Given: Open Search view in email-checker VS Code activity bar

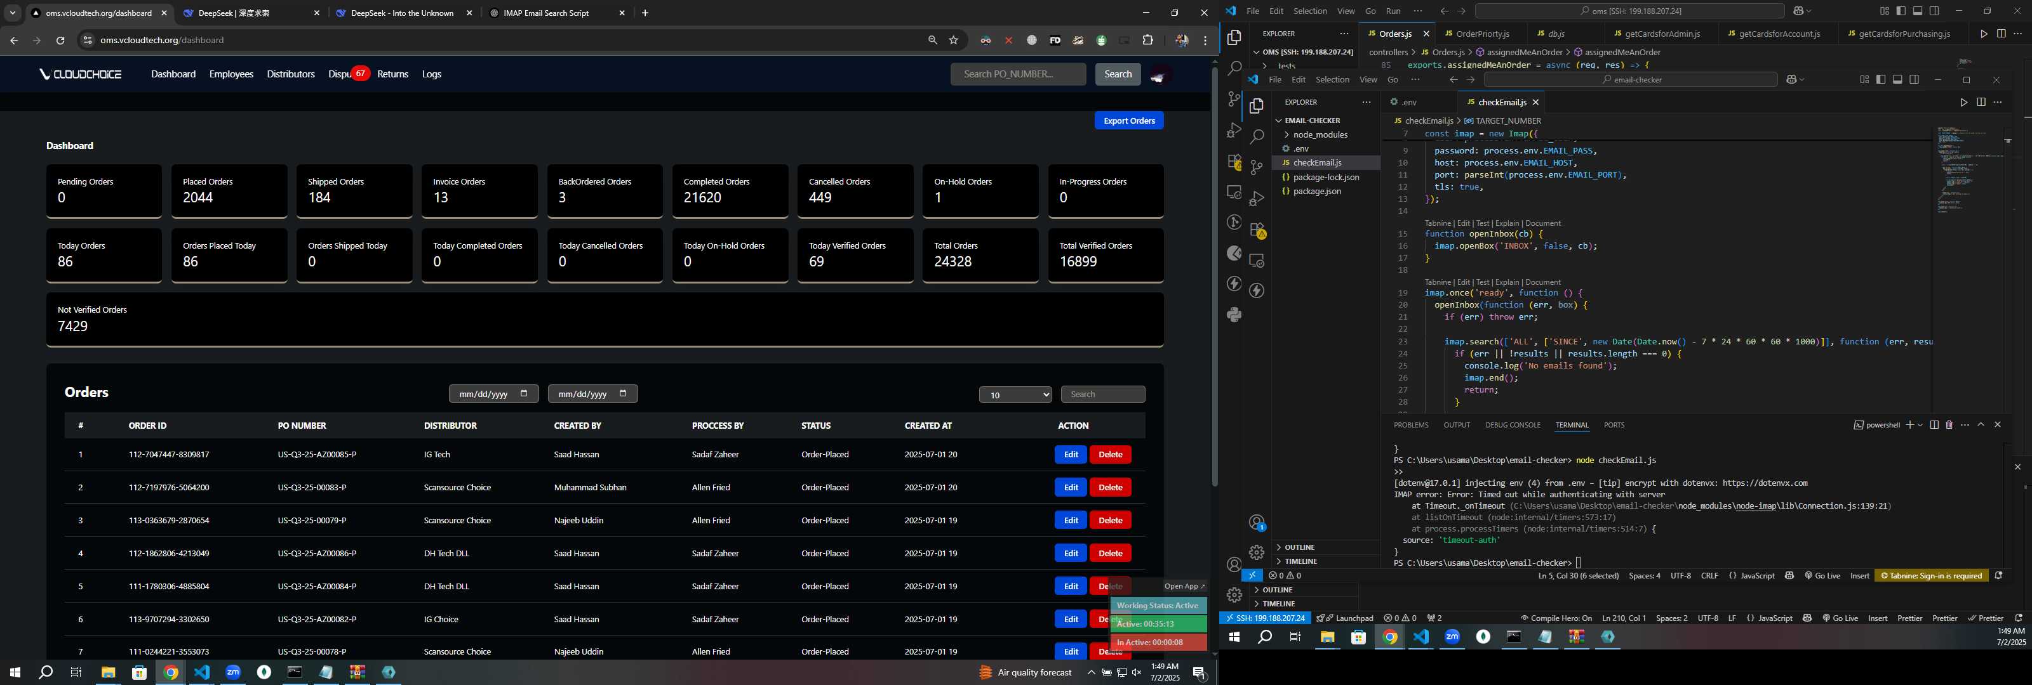Looking at the screenshot, I should (x=1257, y=136).
